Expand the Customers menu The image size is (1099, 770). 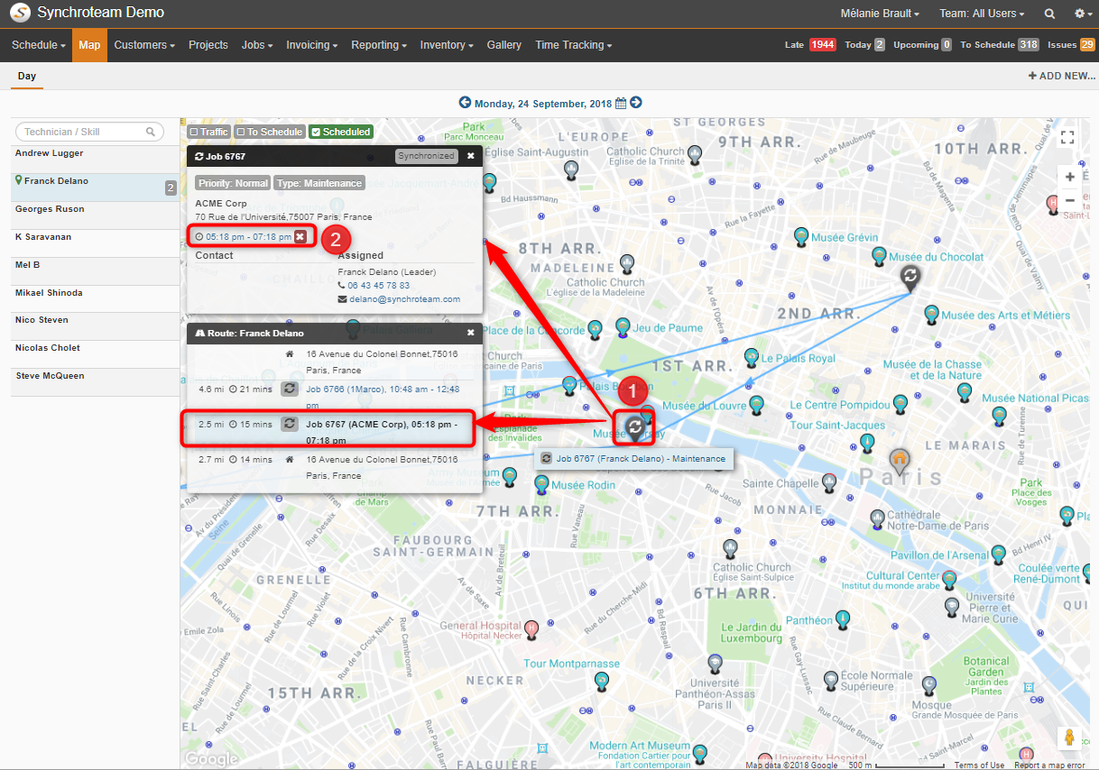coord(144,45)
